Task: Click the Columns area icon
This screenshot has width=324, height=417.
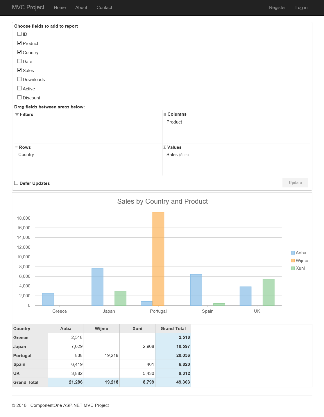Action: pos(165,114)
